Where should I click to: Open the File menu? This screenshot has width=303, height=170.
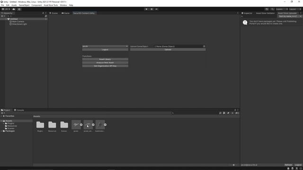coord(2,5)
